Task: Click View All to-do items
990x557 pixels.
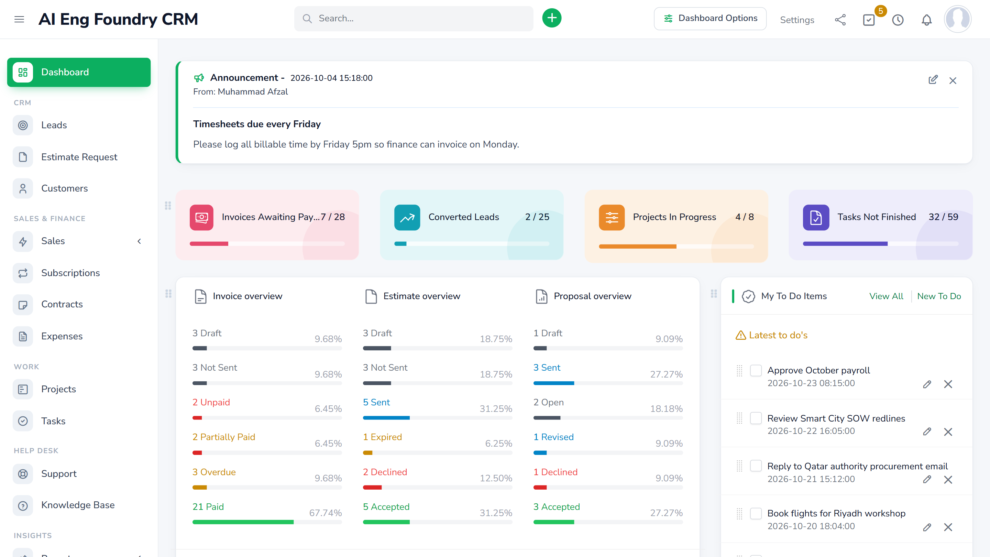Action: tap(886, 296)
